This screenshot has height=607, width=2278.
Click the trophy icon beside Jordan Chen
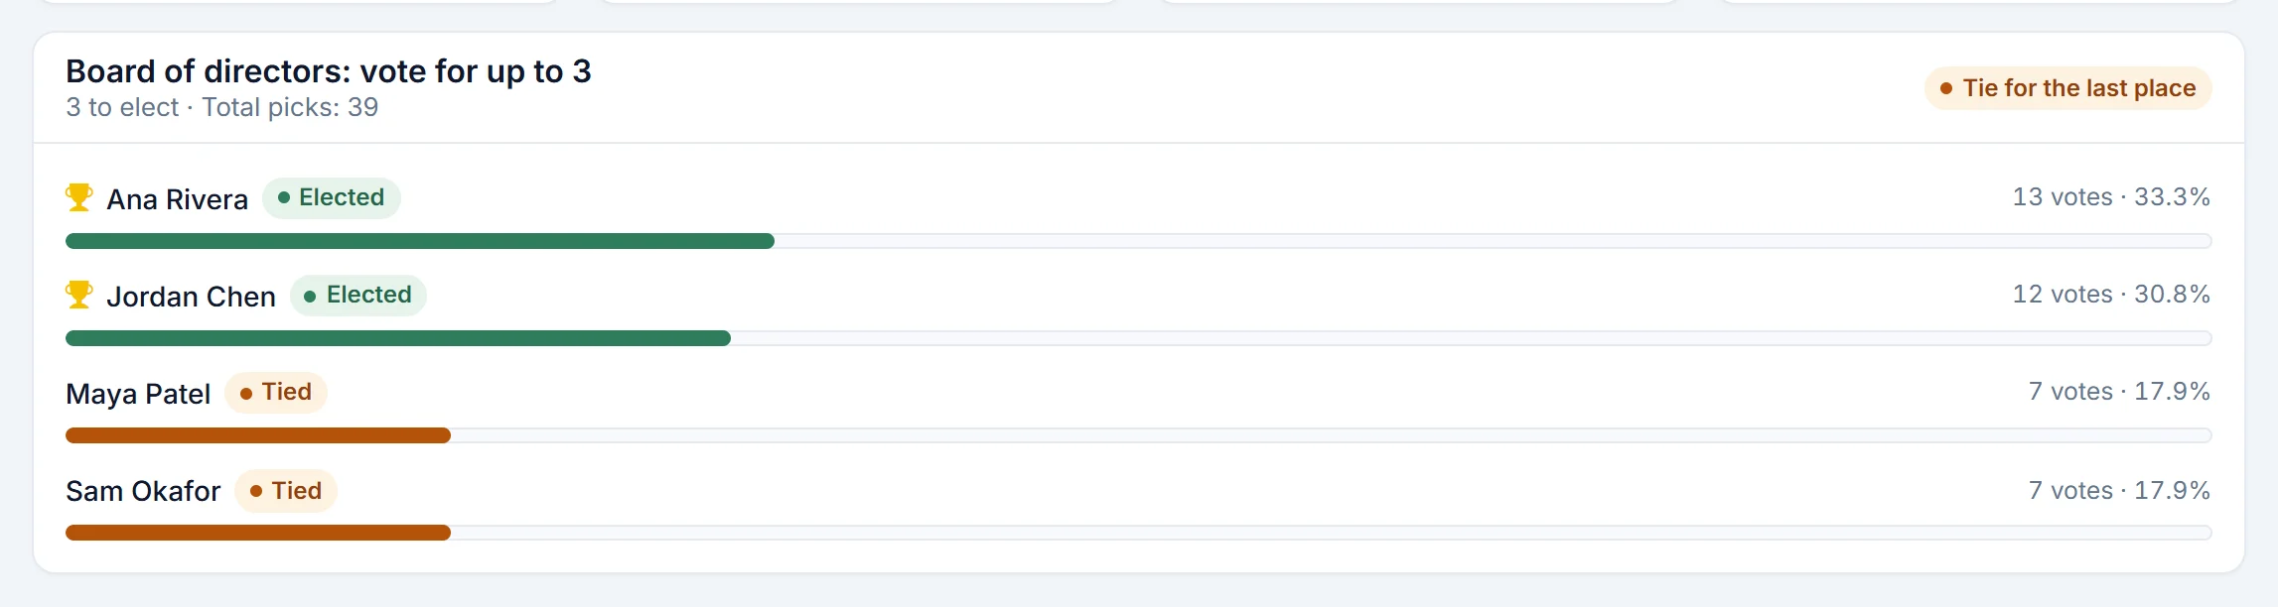79,295
